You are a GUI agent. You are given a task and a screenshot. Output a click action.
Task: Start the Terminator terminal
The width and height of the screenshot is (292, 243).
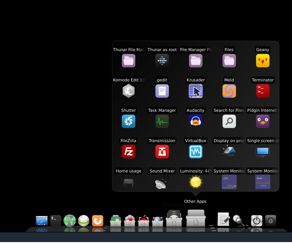click(262, 91)
